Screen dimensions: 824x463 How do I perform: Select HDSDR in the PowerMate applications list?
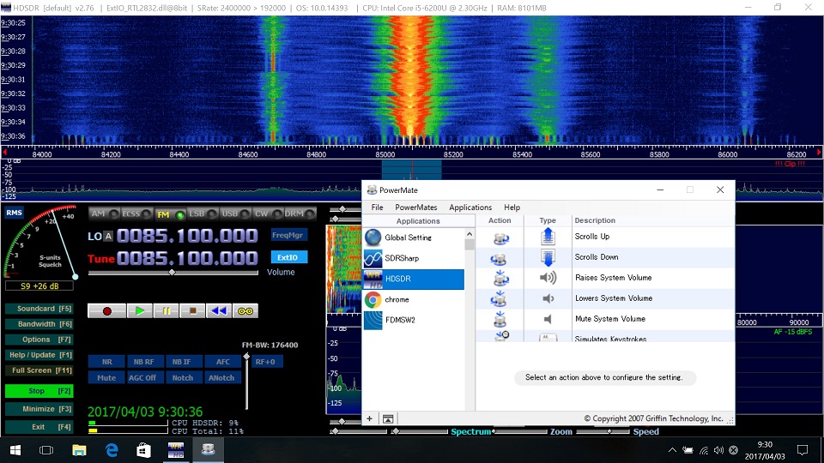click(x=414, y=279)
